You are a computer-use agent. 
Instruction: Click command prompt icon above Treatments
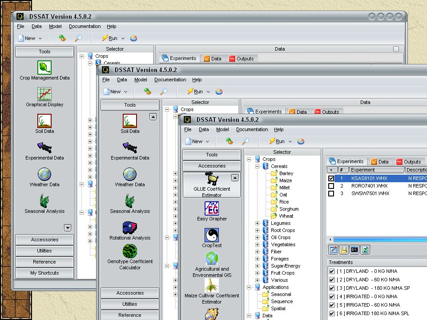[354, 250]
